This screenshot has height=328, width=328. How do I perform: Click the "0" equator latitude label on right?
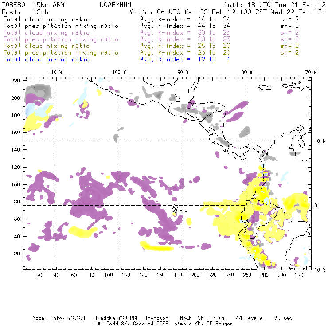(x=316, y=205)
